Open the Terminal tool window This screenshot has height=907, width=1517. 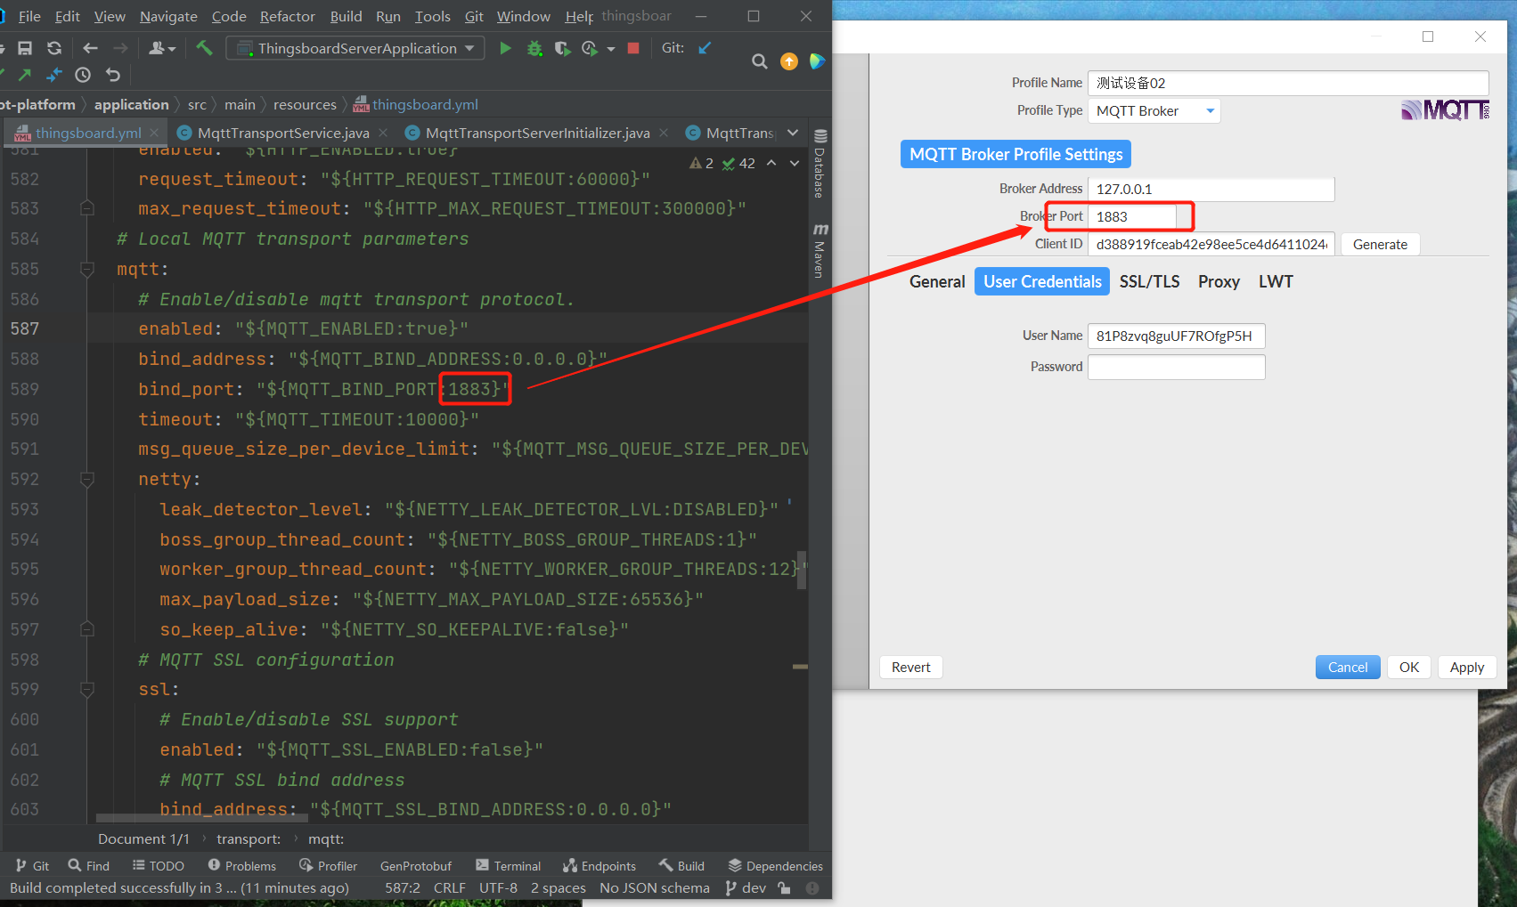[508, 865]
